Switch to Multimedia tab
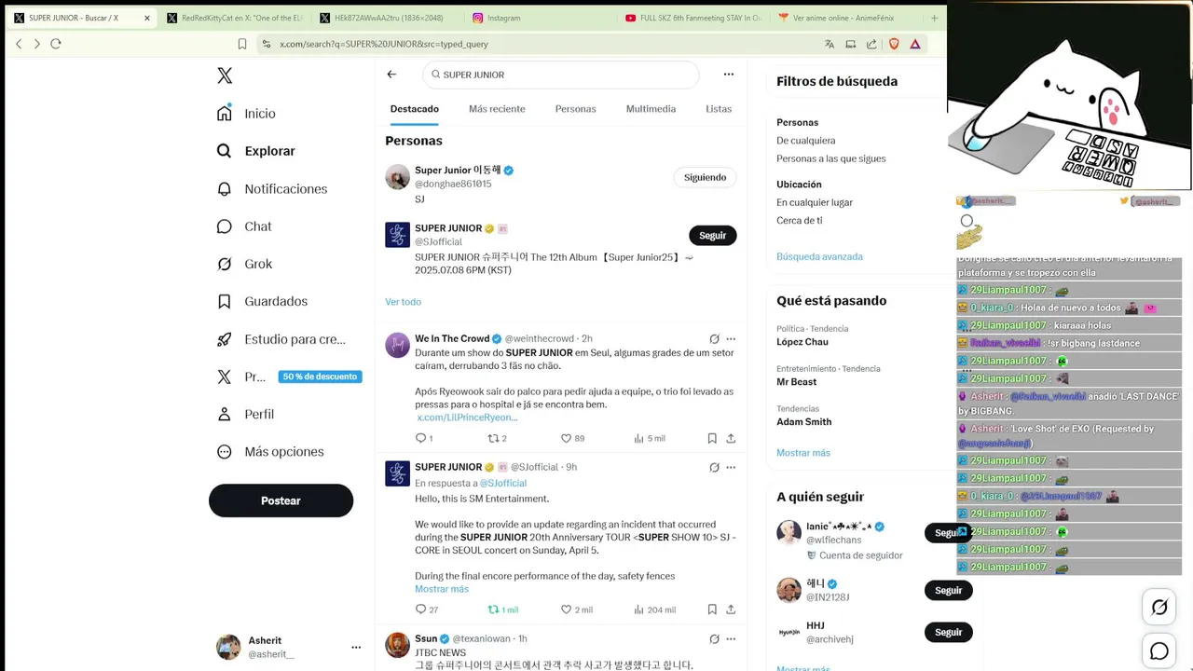This screenshot has height=671, width=1193. pos(651,109)
